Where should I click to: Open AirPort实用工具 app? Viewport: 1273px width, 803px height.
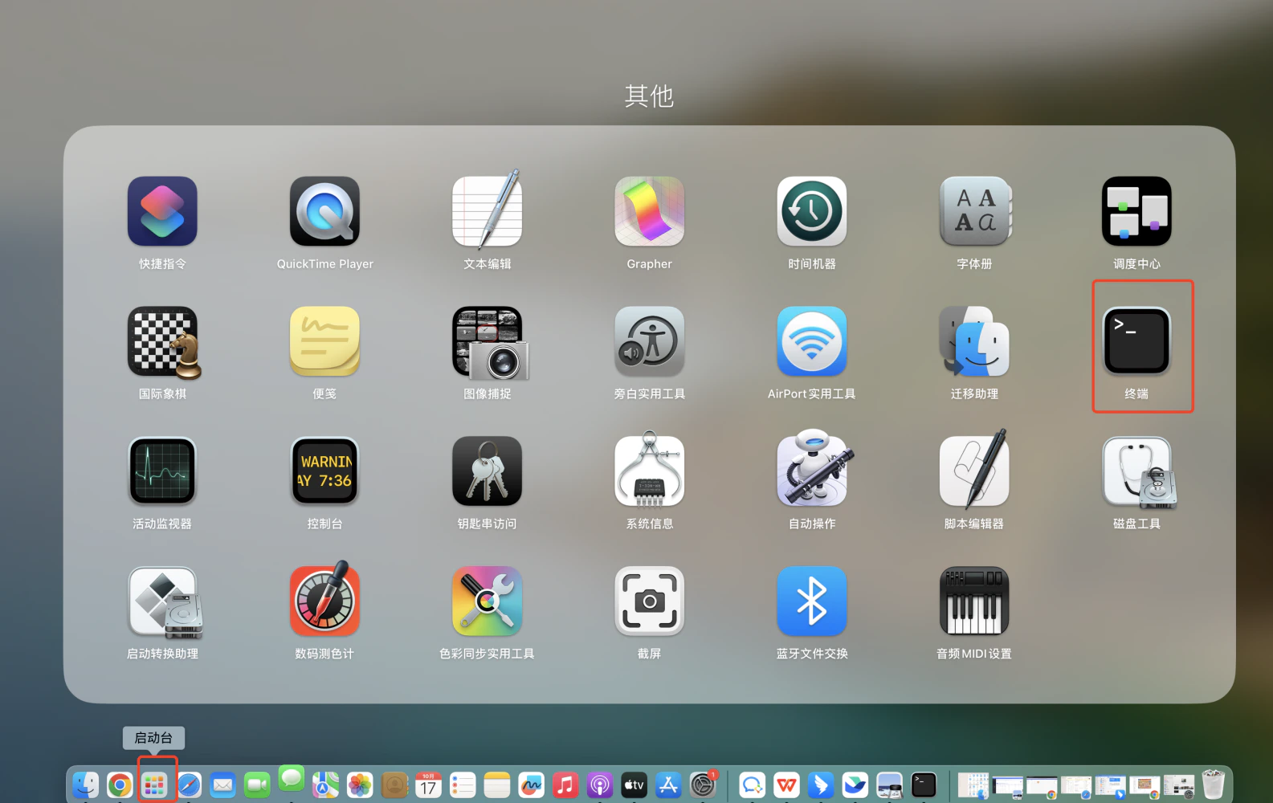click(811, 341)
